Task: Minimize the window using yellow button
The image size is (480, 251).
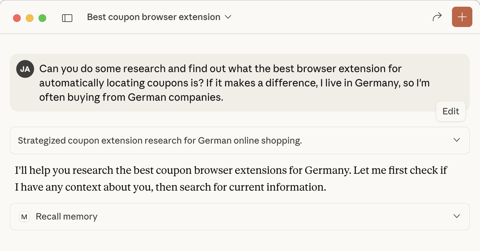Action: tap(30, 18)
